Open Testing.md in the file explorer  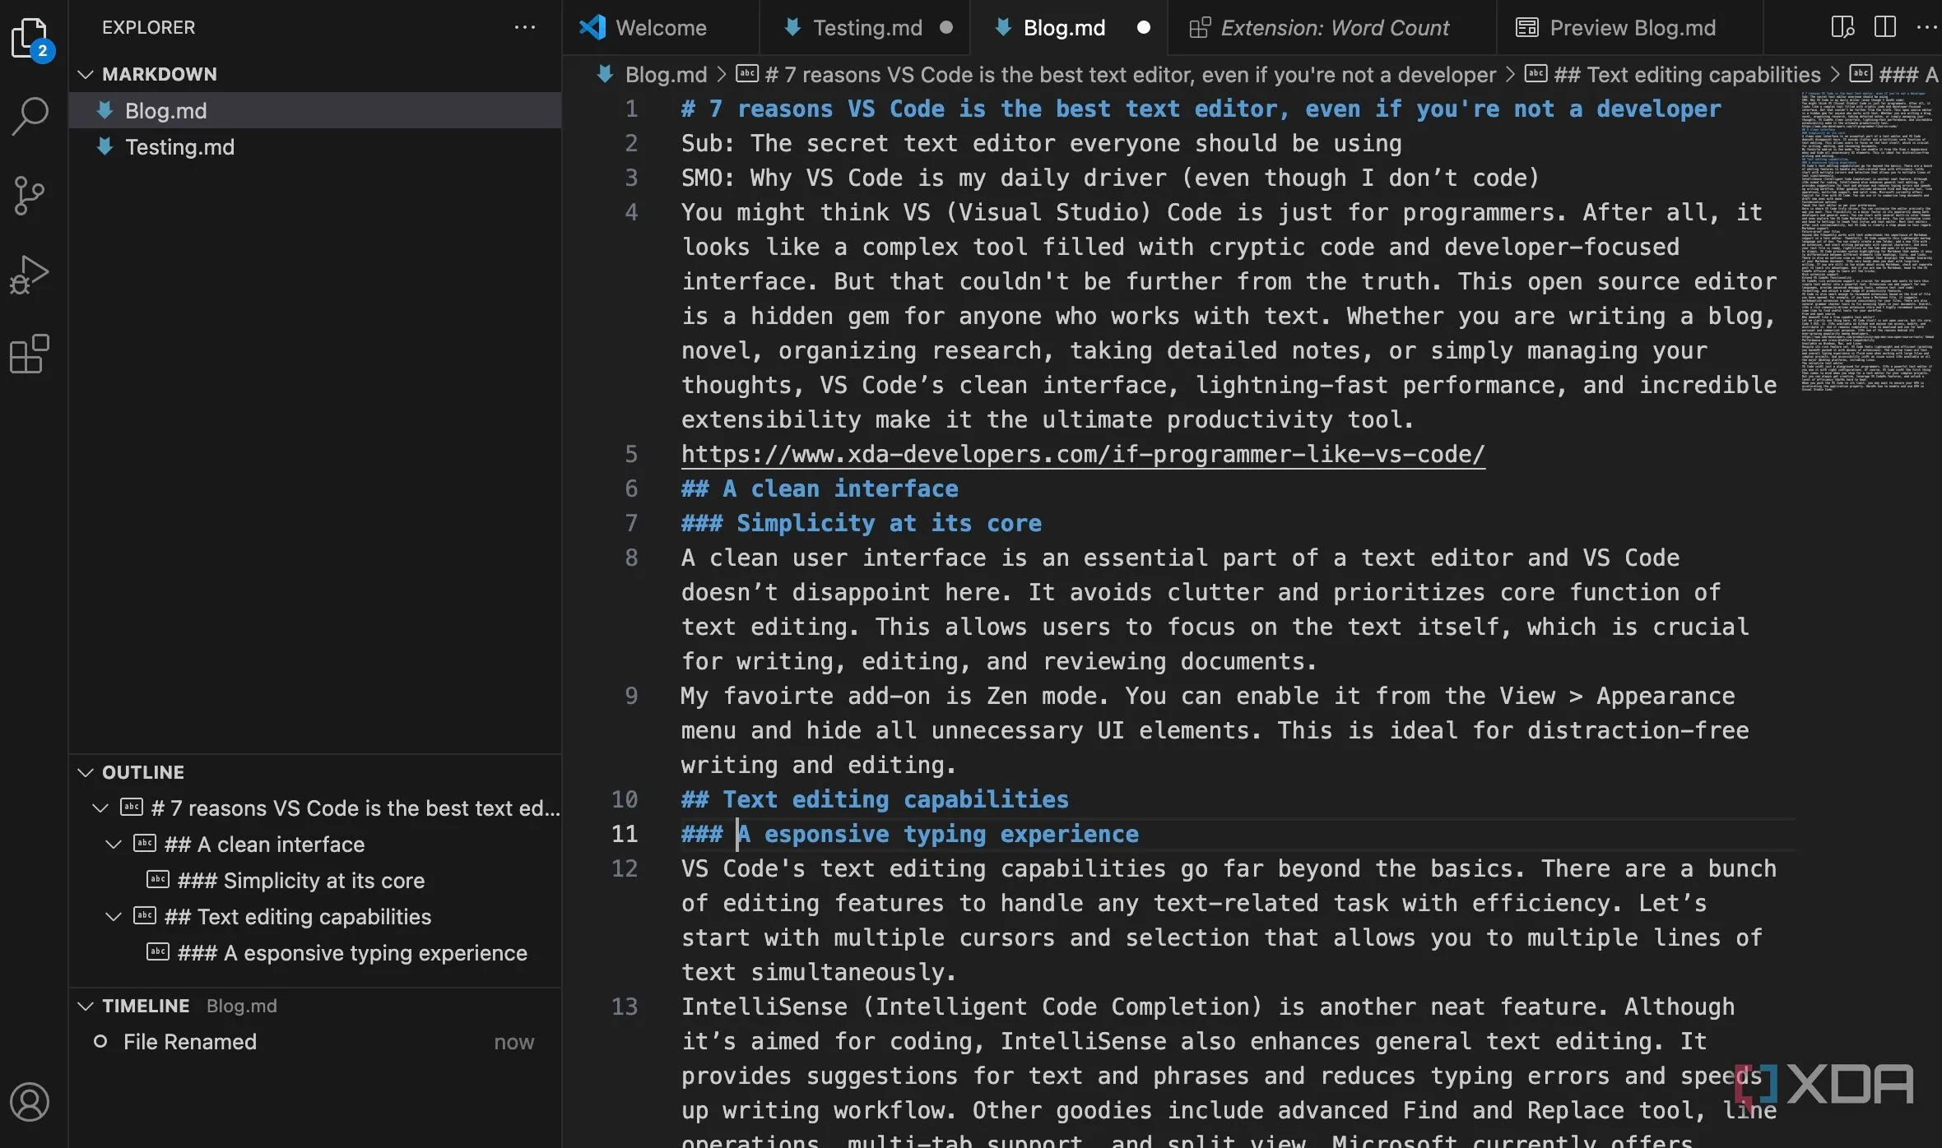click(179, 147)
